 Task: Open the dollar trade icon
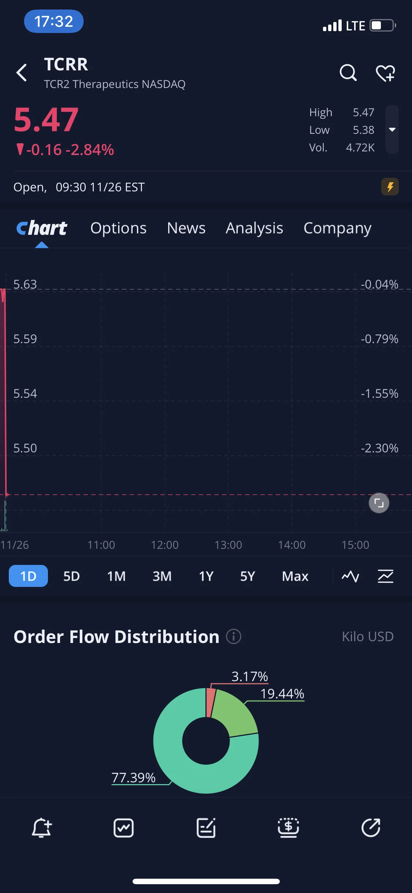coord(288,828)
